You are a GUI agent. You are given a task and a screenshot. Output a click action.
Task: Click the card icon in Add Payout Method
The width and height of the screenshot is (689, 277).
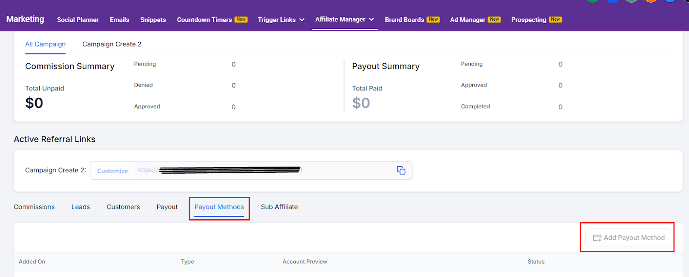[x=597, y=238]
